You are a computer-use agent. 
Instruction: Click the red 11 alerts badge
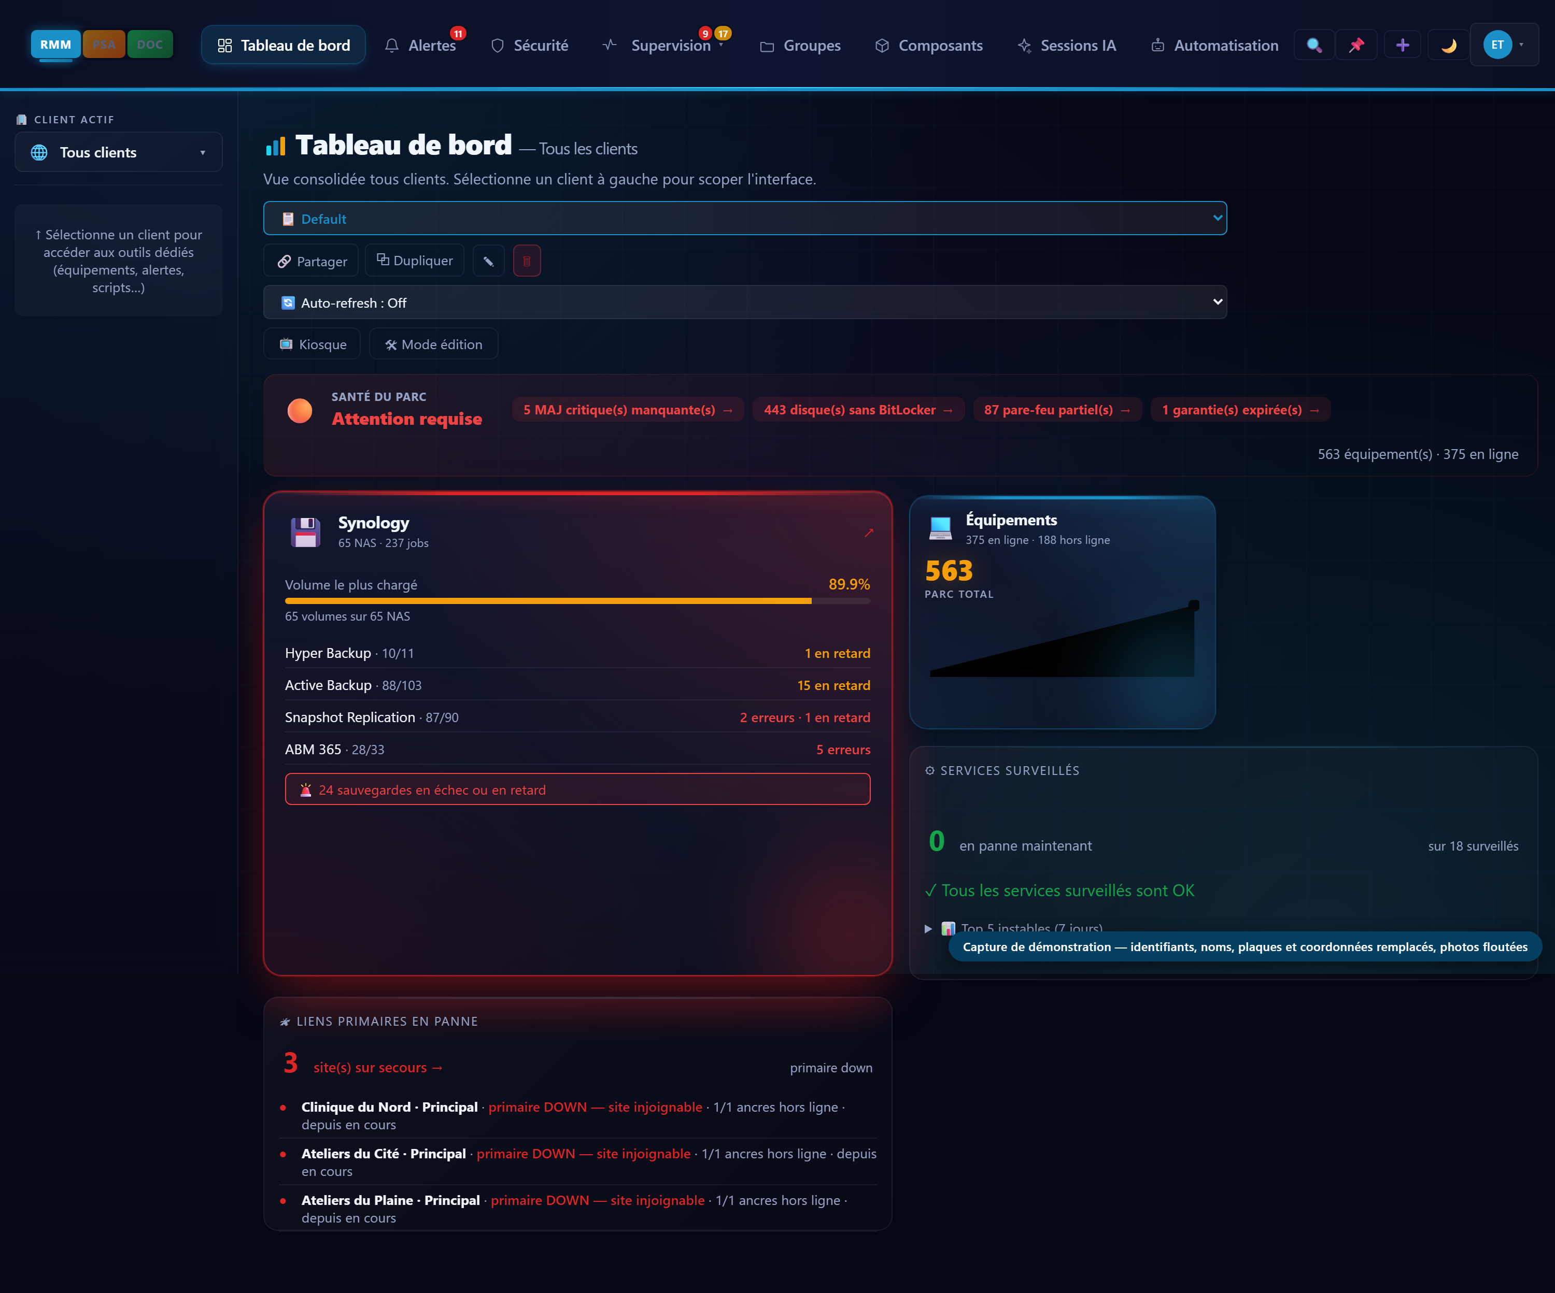pos(458,33)
